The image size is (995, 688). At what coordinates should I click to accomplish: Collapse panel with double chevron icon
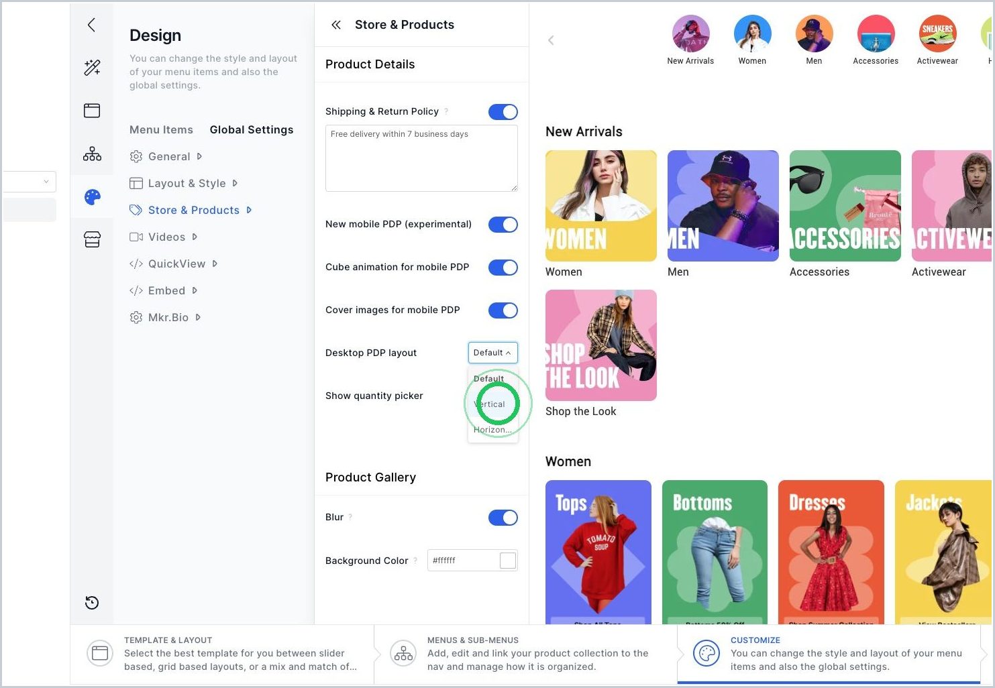point(336,25)
